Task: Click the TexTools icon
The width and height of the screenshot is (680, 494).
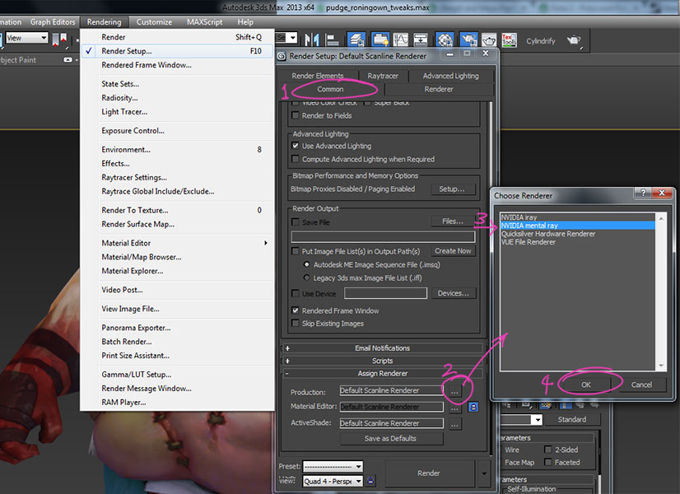Action: pyautogui.click(x=509, y=40)
